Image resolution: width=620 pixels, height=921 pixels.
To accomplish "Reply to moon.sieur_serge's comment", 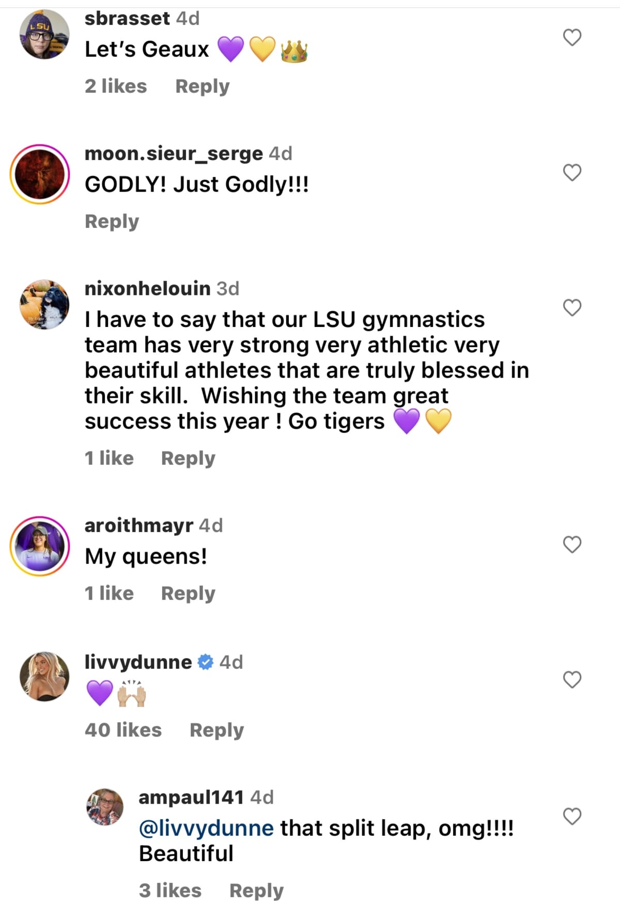I will [x=112, y=221].
